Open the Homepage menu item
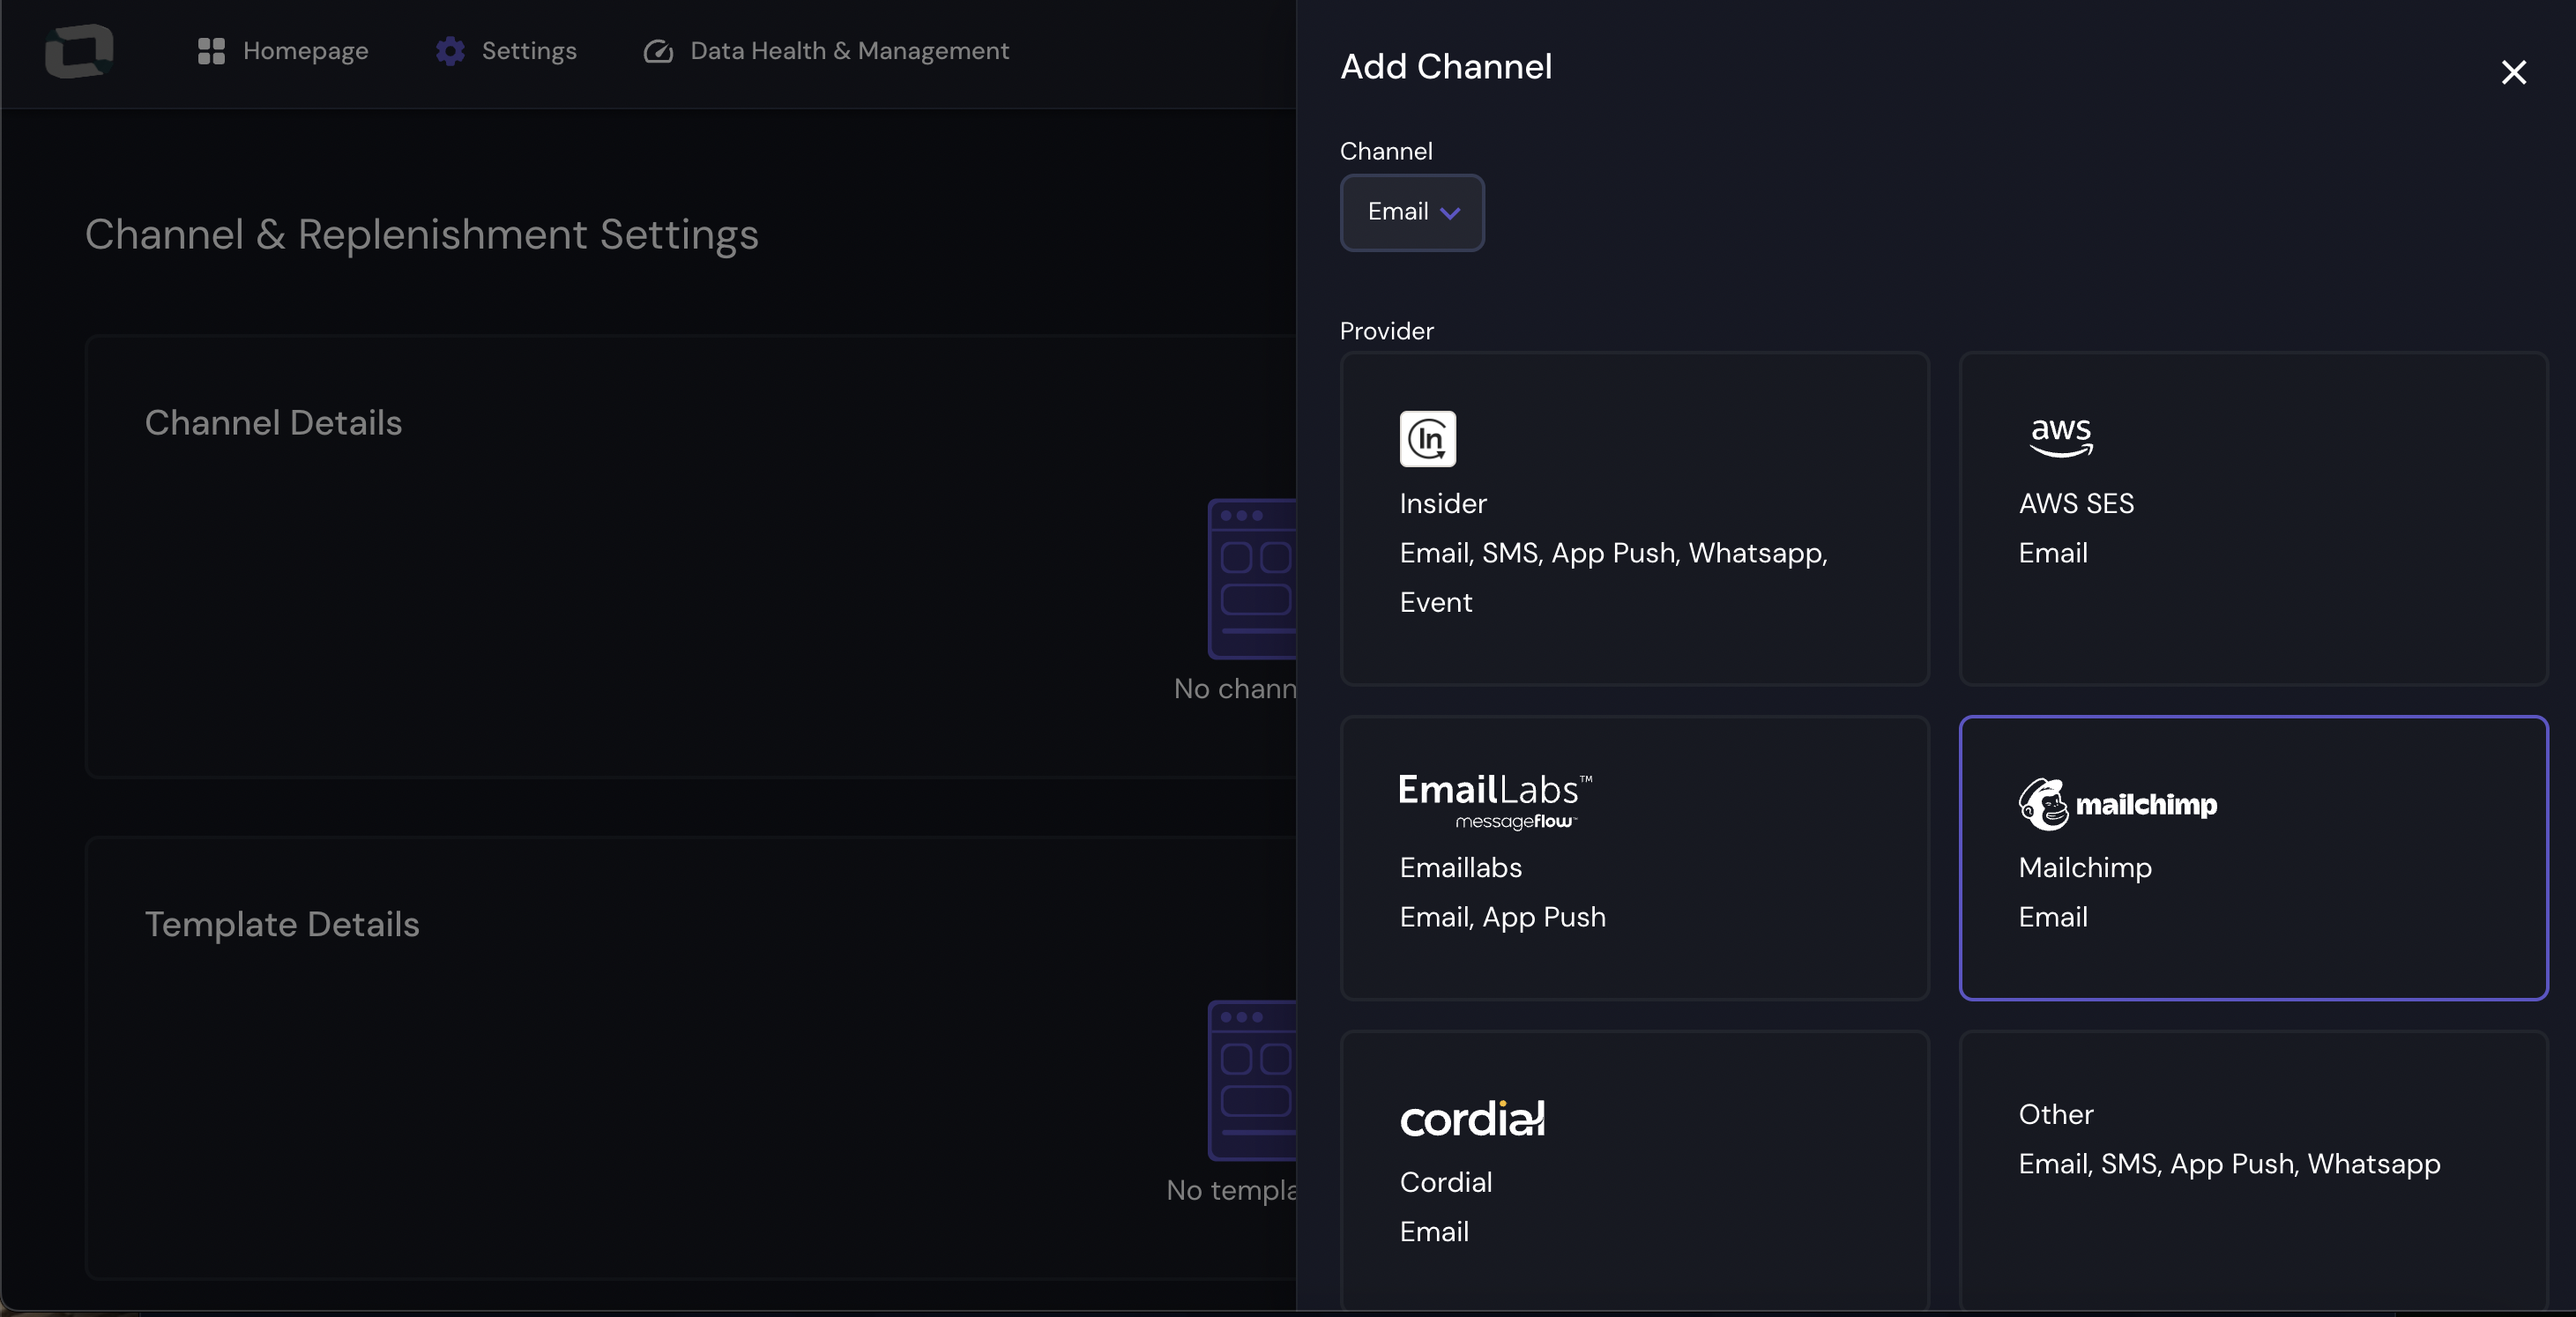 (x=305, y=51)
